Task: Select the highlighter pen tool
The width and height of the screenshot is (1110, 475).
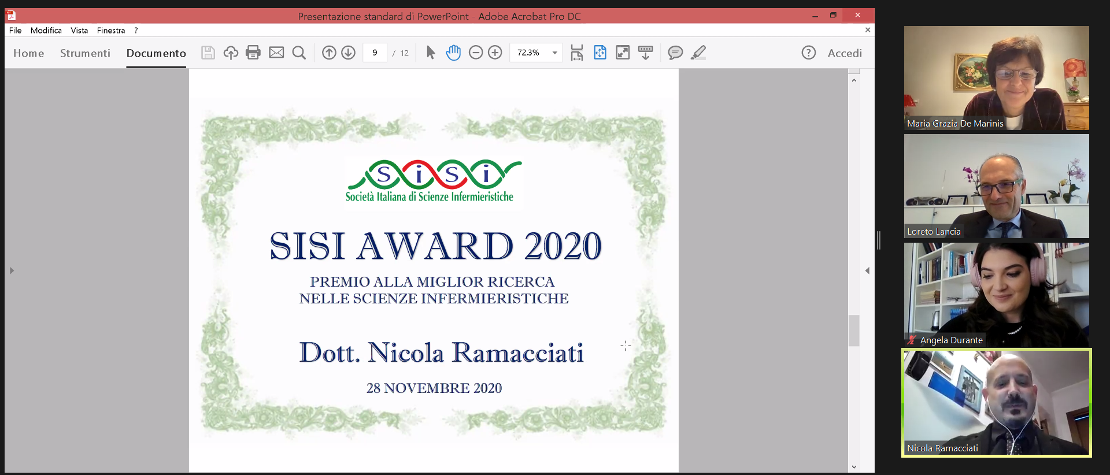Action: click(x=698, y=53)
